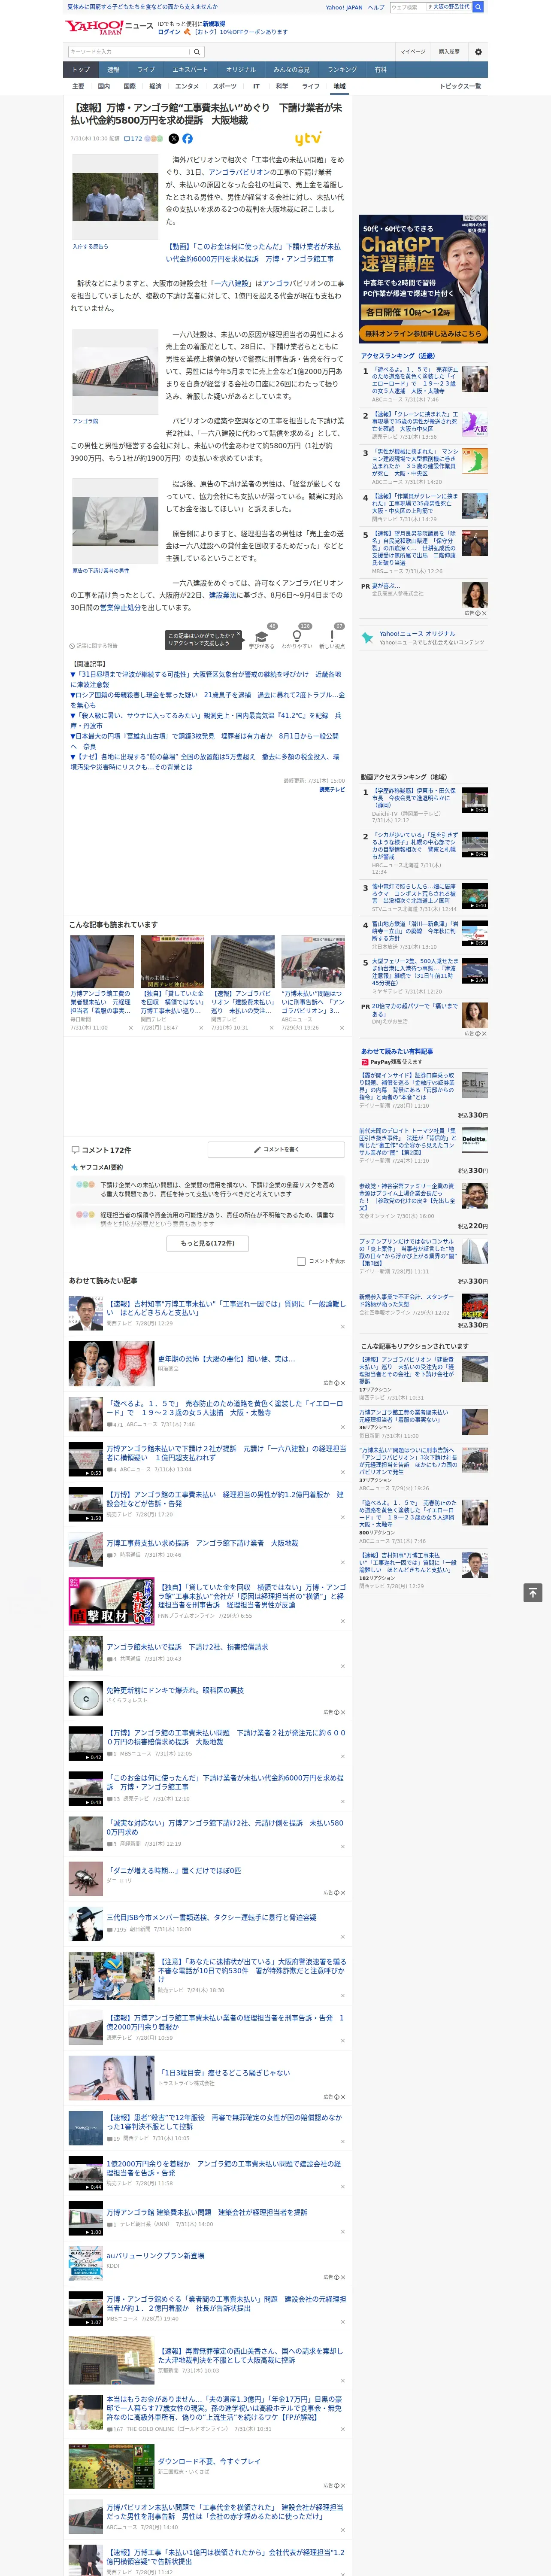This screenshot has width=551, height=2576.
Task: Open the article 万博工事費支払い求め提訴 アンゴラ館
Action: (x=202, y=1544)
